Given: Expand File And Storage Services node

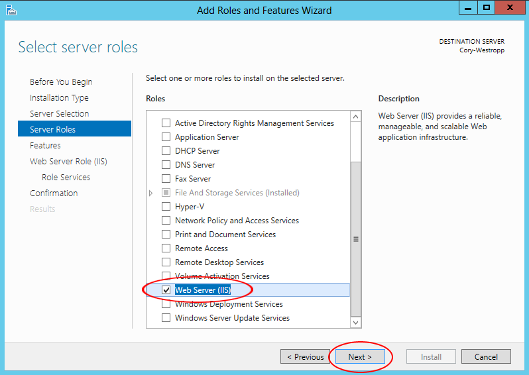Looking at the screenshot, I should coord(150,193).
